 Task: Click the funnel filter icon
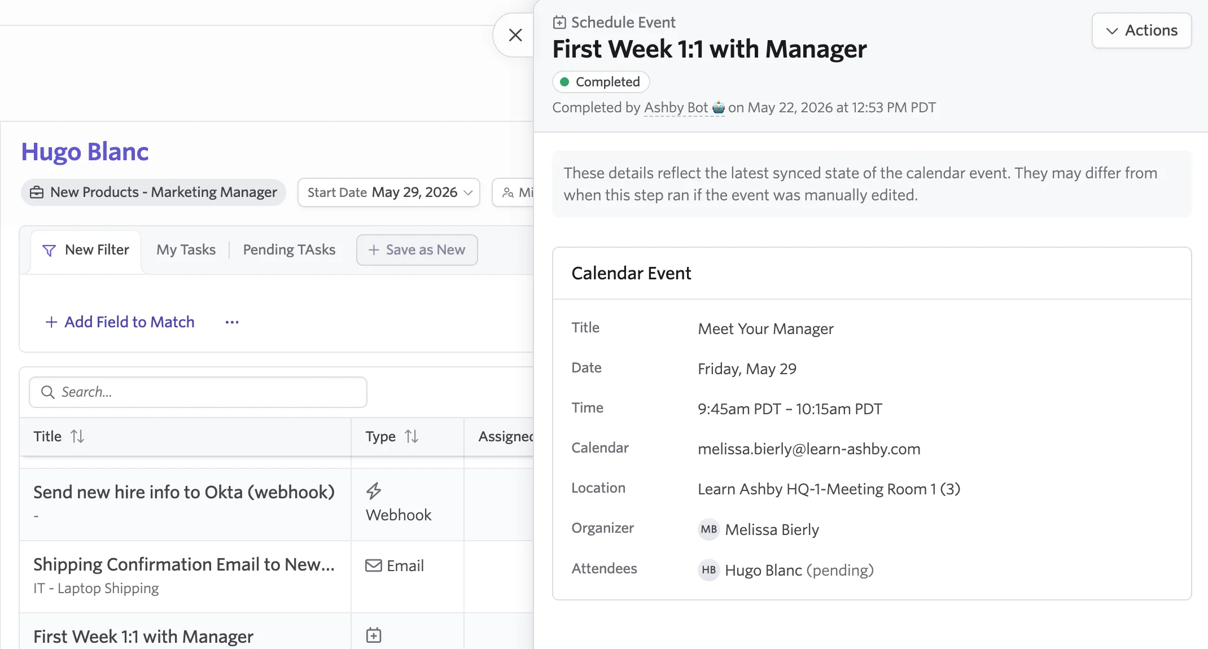point(49,250)
